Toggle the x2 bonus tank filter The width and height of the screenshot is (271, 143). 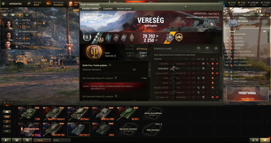pos(7,117)
